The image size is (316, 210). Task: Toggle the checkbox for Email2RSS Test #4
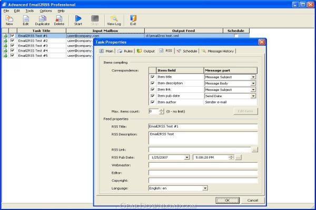tap(12, 50)
